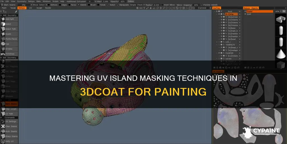Click the four-arrow move icon in viewport toolbar

click(x=161, y=8)
